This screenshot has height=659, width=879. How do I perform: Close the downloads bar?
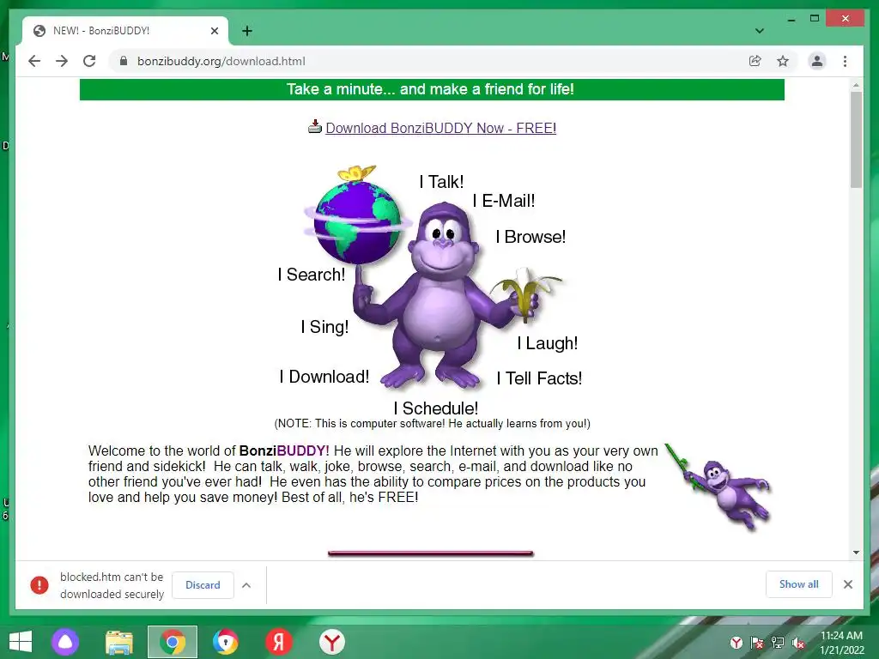(x=848, y=584)
